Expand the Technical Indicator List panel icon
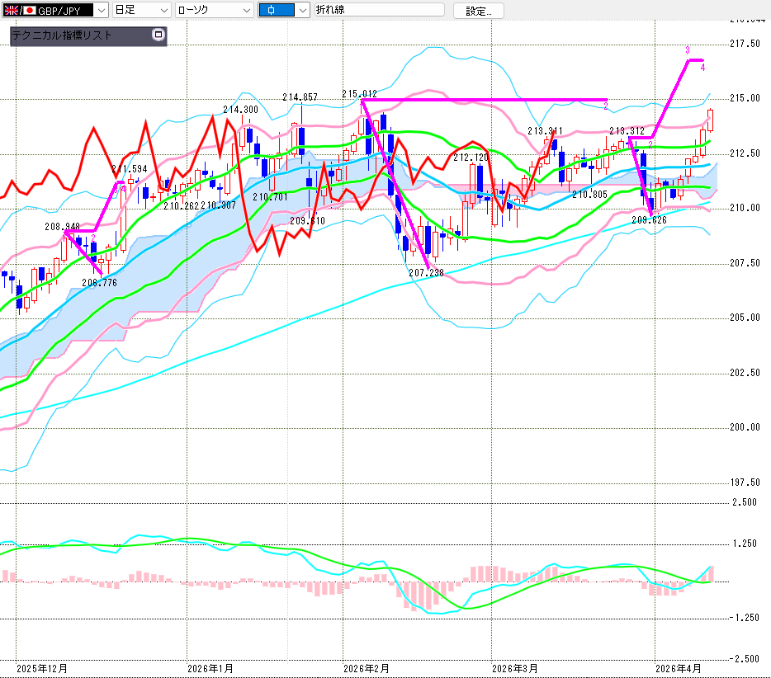The height and width of the screenshot is (678, 771). pos(158,35)
